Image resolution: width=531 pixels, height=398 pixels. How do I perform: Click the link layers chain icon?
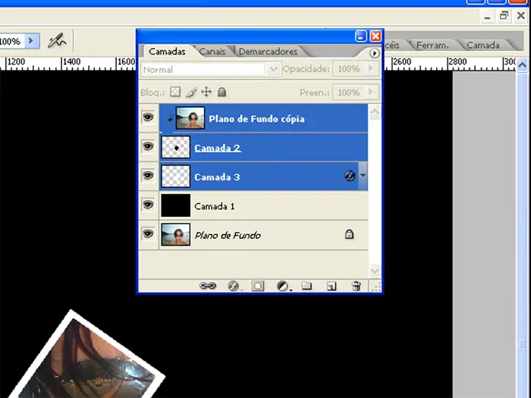(x=207, y=286)
